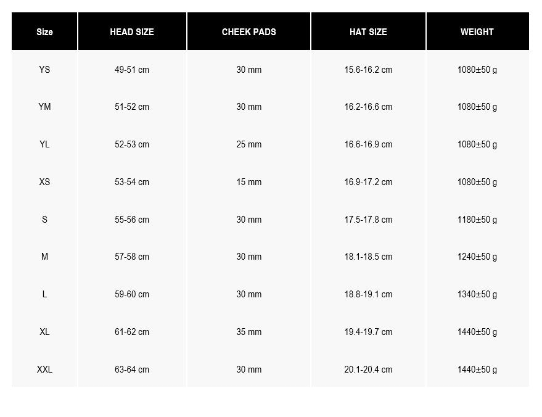The width and height of the screenshot is (542, 417).
Task: Click the 35 mm cheek pads cell
Action: point(249,332)
